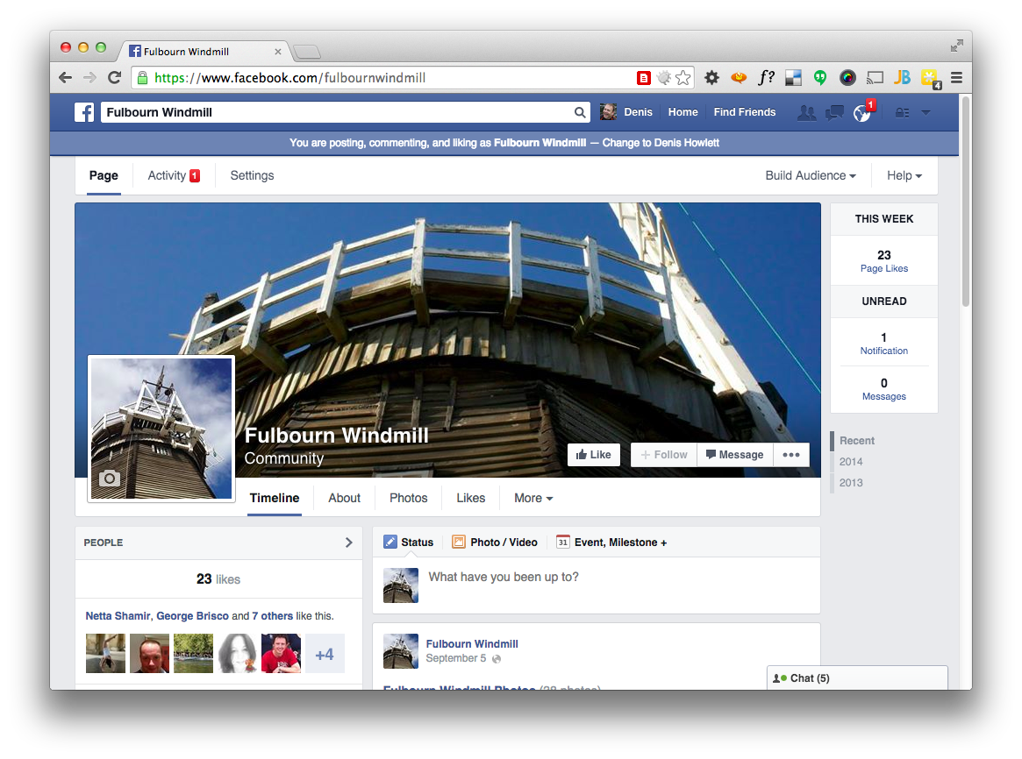
Task: Open Page Likes stat link
Action: point(883,261)
